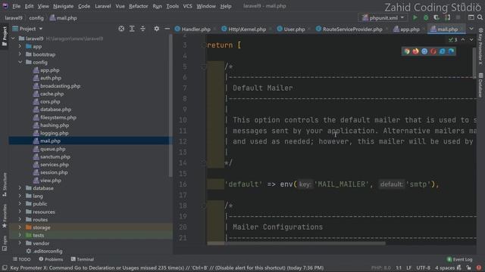Select opened file in Project tree
Screen dimensions: 485x272
pos(121,29)
